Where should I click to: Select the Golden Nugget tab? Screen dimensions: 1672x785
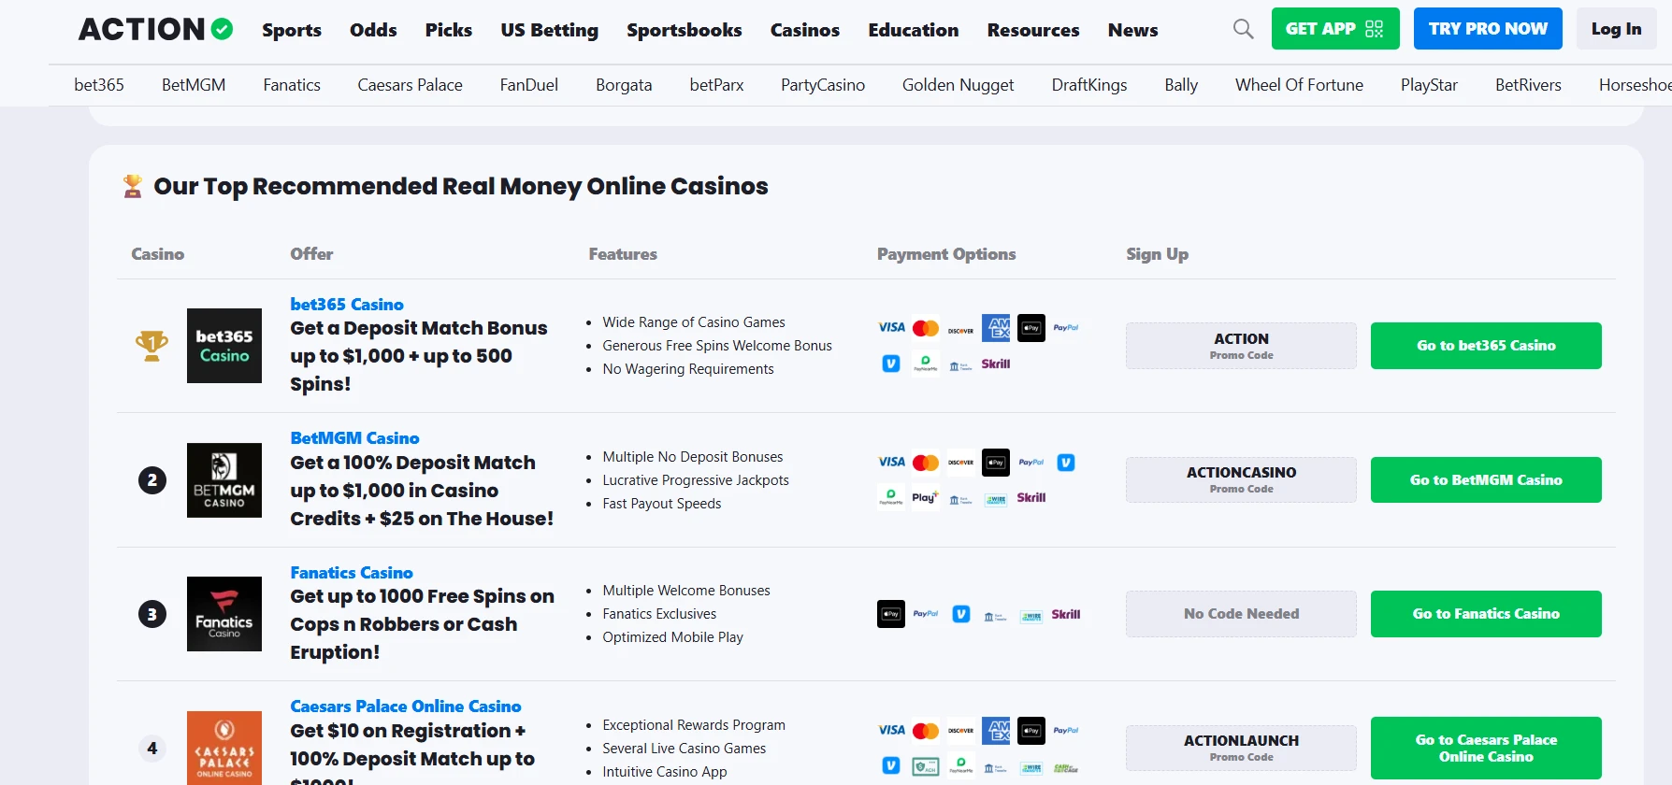coord(958,85)
